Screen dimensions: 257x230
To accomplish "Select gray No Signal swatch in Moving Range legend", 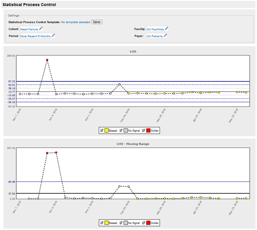I will pyautogui.click(x=126, y=223).
